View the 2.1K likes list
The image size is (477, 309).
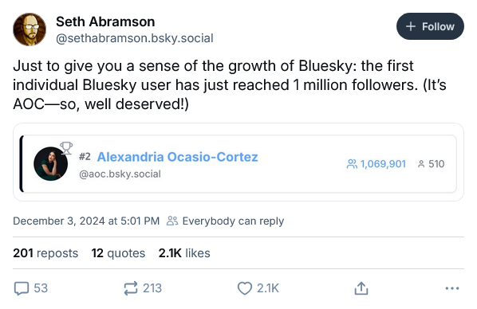pos(184,253)
